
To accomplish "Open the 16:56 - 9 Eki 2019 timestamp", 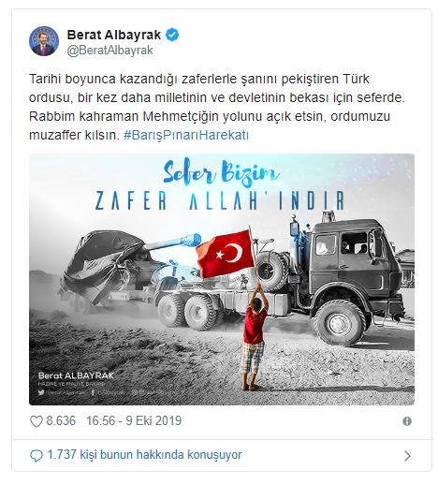I will pyautogui.click(x=134, y=420).
